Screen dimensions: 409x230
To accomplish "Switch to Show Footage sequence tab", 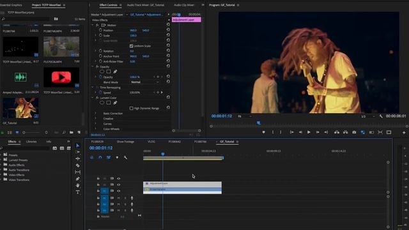I will point(125,142).
